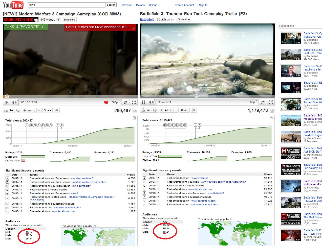Pause the Battlefield 3 video

tap(144, 102)
